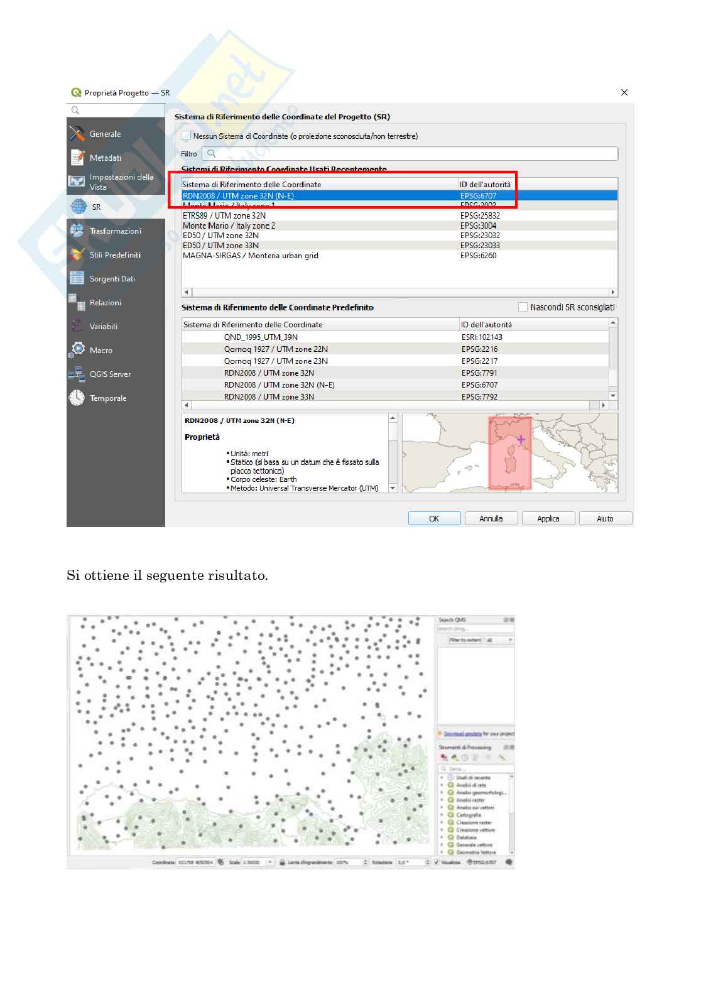Toggle Nascondi SR sconsigliati checkbox
Screen dimensions: 701x992
coord(523,307)
